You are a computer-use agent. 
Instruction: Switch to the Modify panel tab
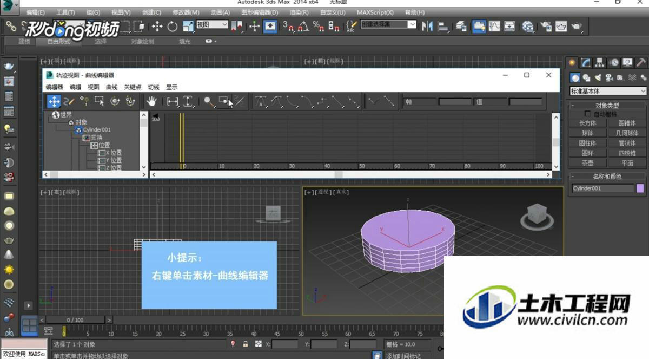pyautogui.click(x=586, y=63)
